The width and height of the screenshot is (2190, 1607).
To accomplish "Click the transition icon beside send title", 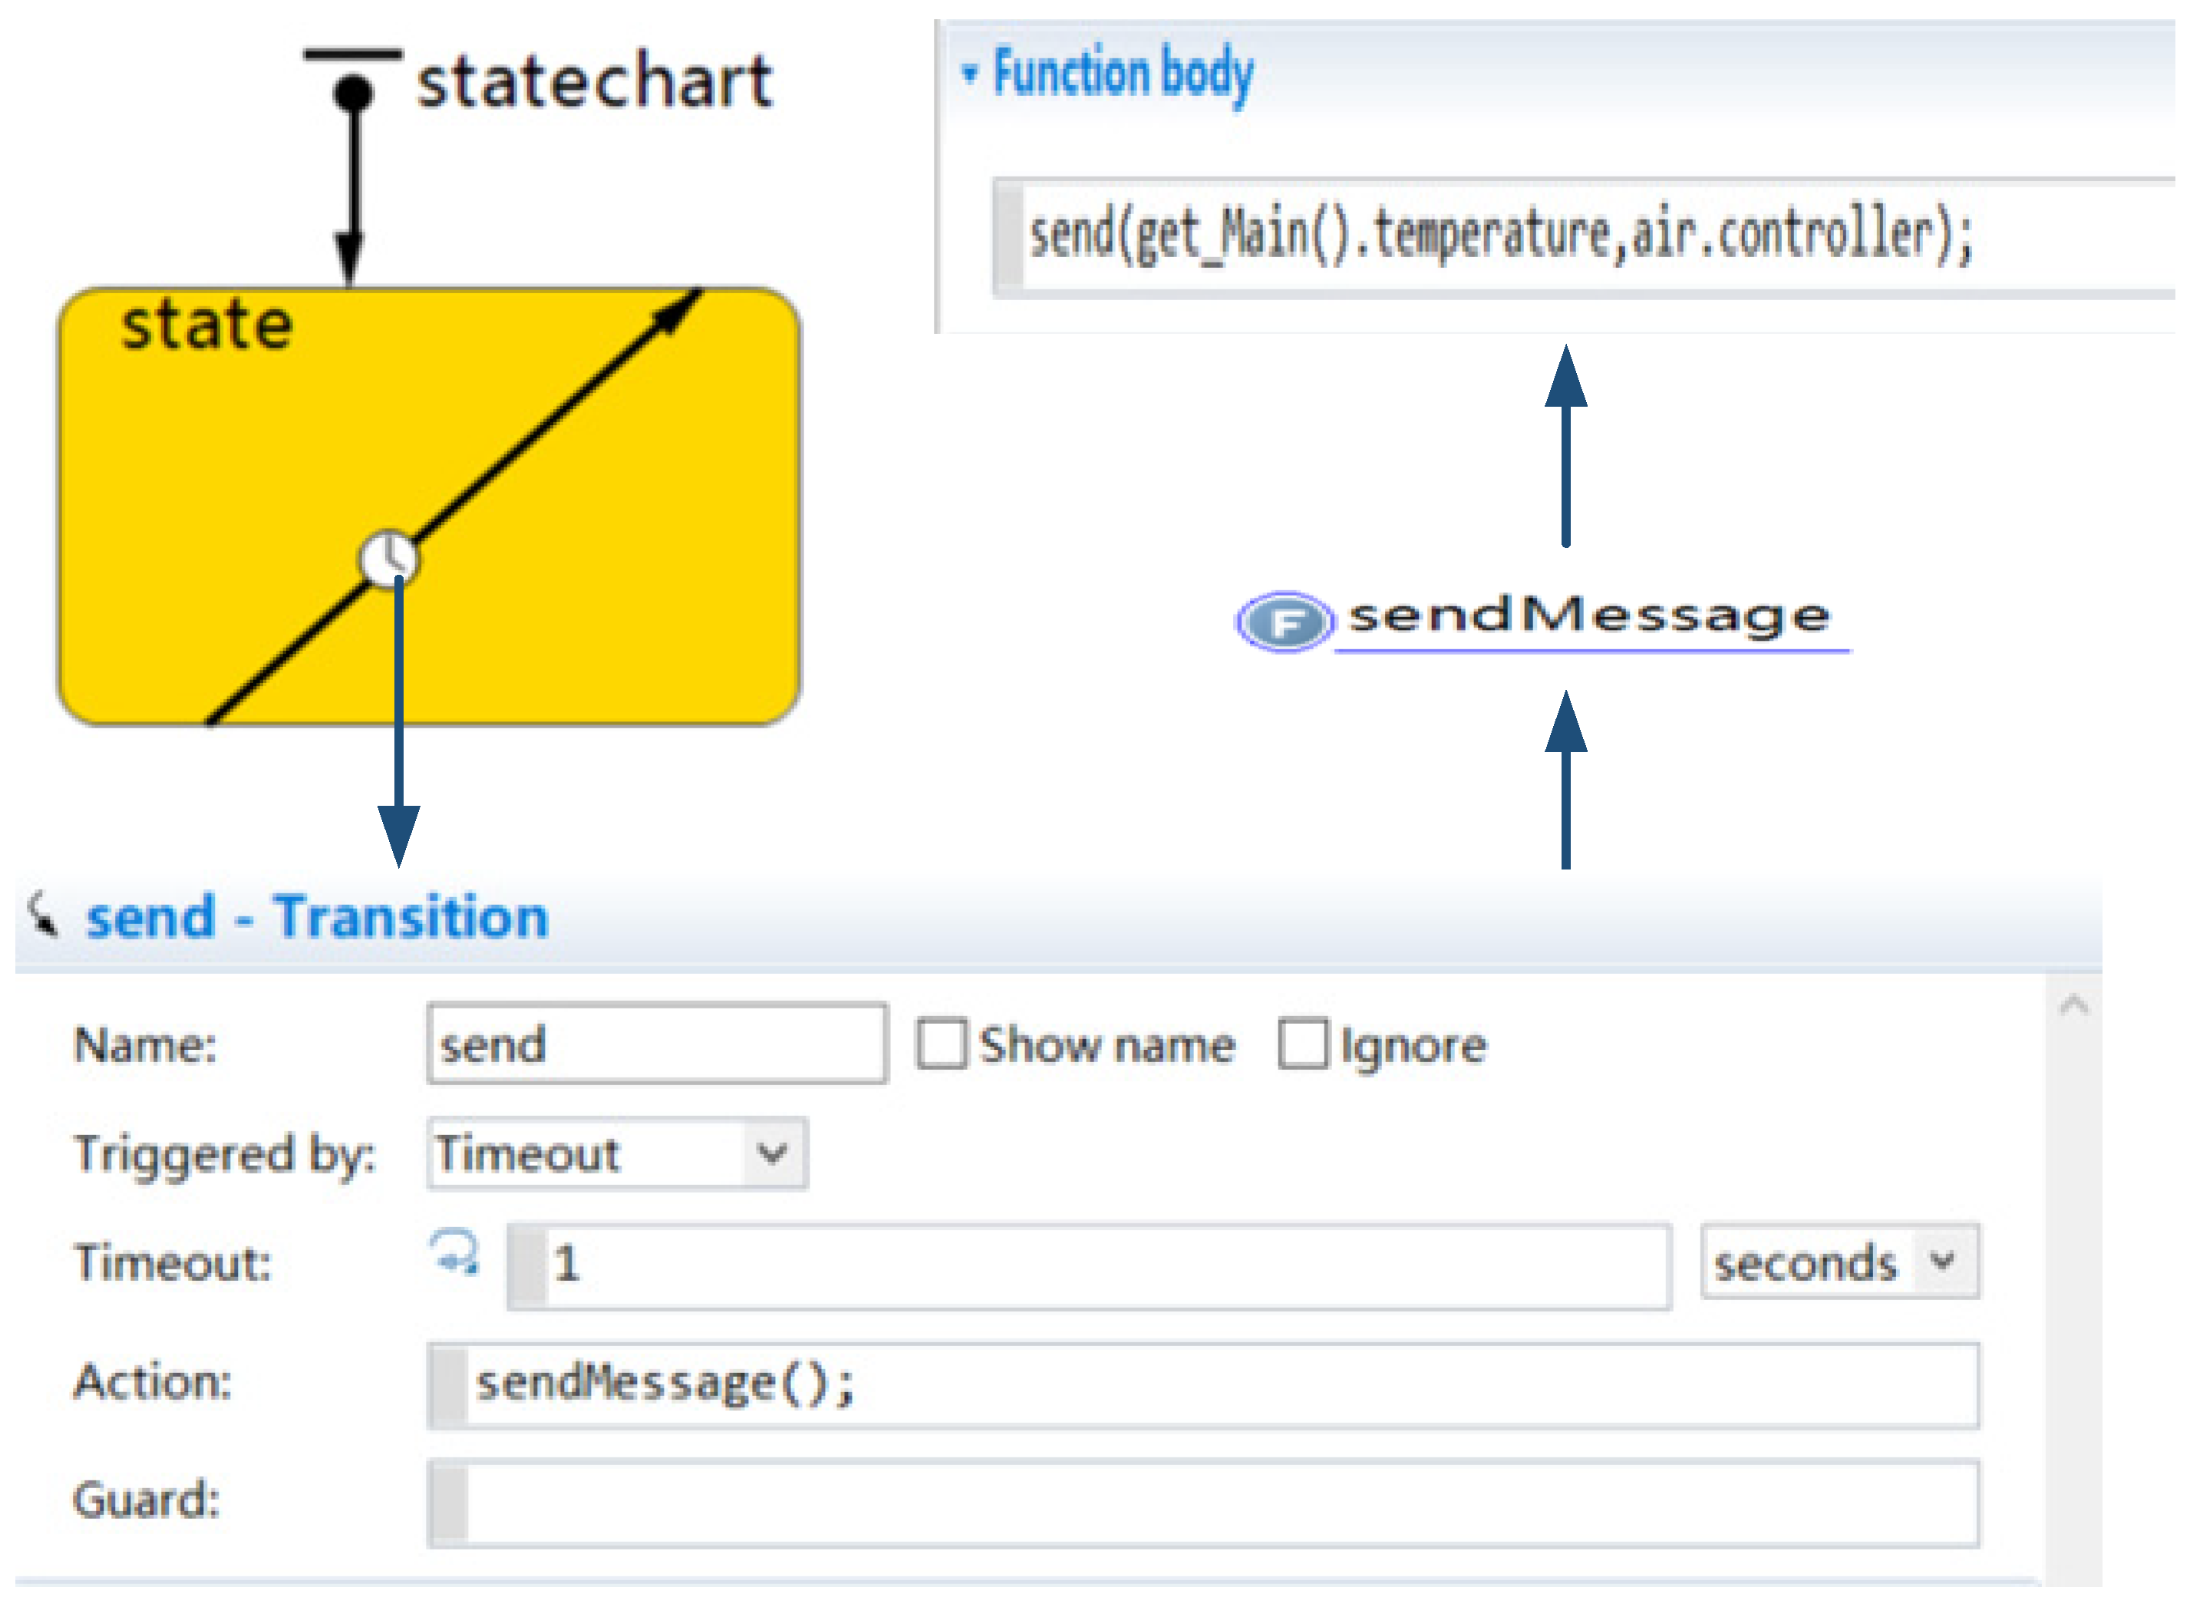I will point(41,915).
